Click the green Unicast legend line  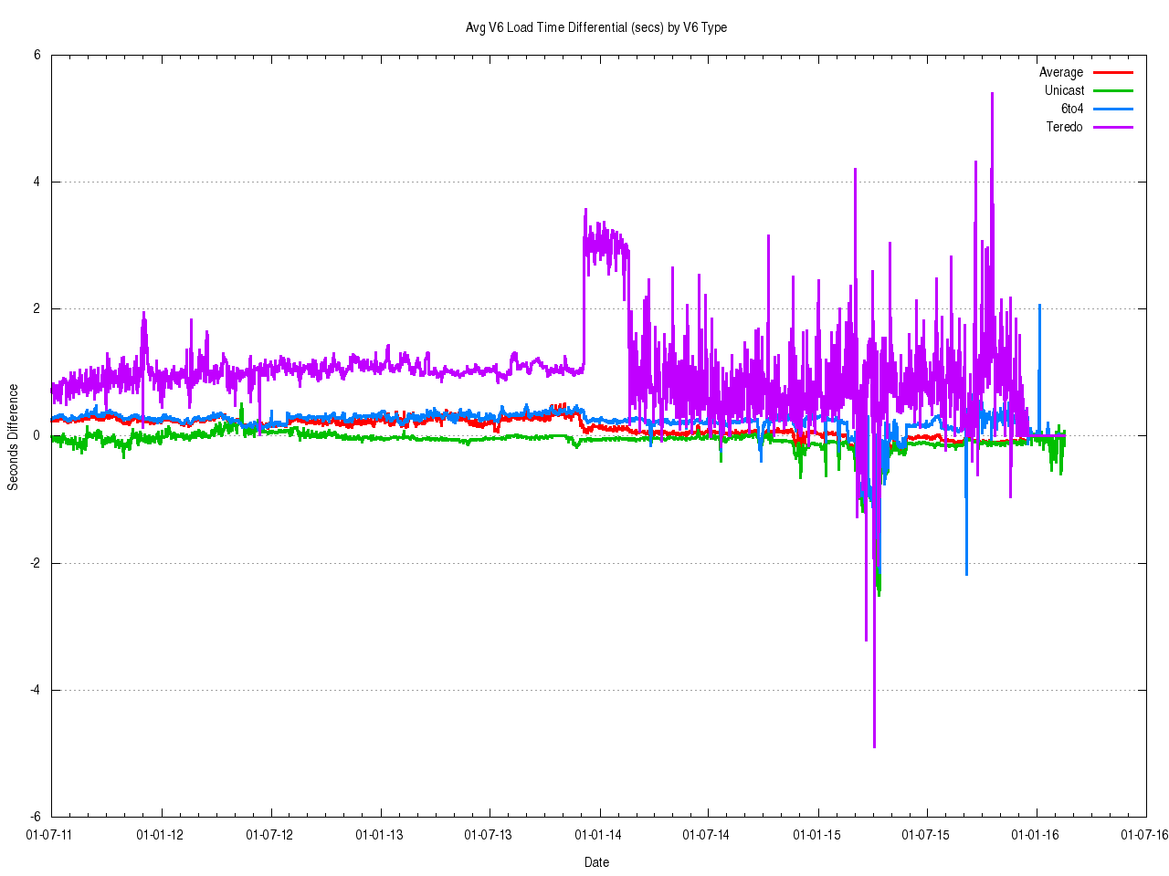1112,90
